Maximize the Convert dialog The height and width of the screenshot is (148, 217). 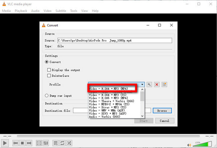point(160,25)
